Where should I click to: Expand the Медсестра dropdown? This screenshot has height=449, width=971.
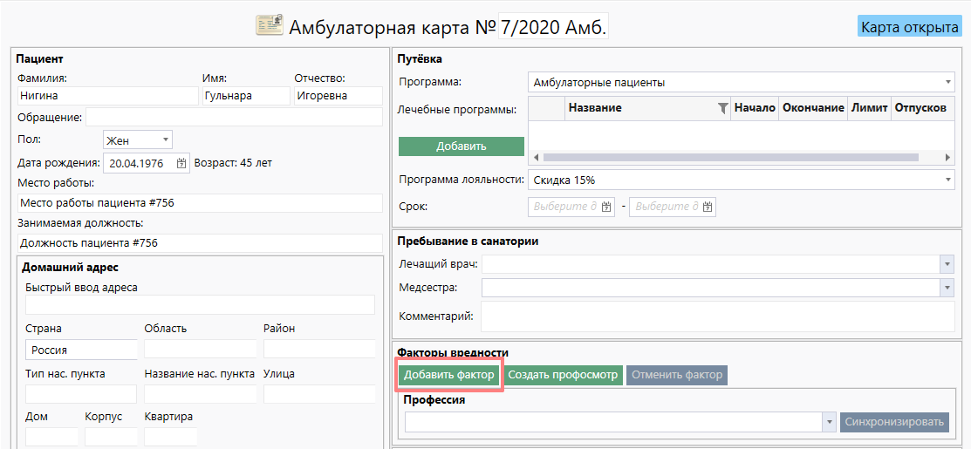pos(947,288)
